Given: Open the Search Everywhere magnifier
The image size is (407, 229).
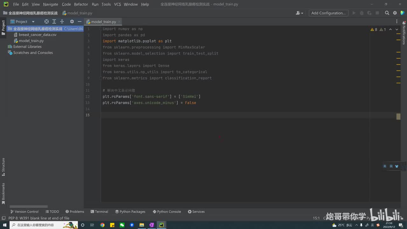Looking at the screenshot, I should (x=387, y=13).
